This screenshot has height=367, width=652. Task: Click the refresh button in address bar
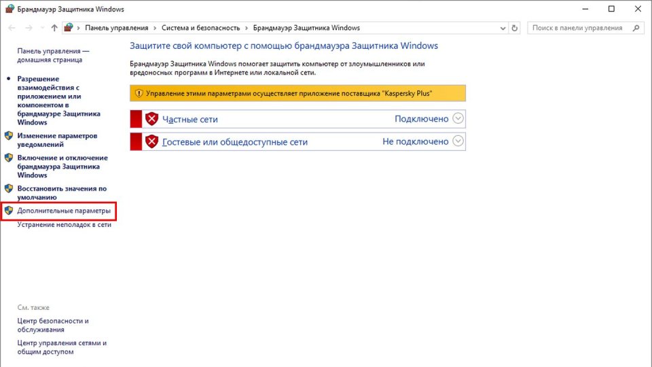pyautogui.click(x=514, y=28)
